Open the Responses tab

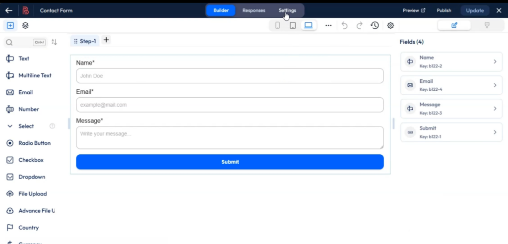[254, 10]
